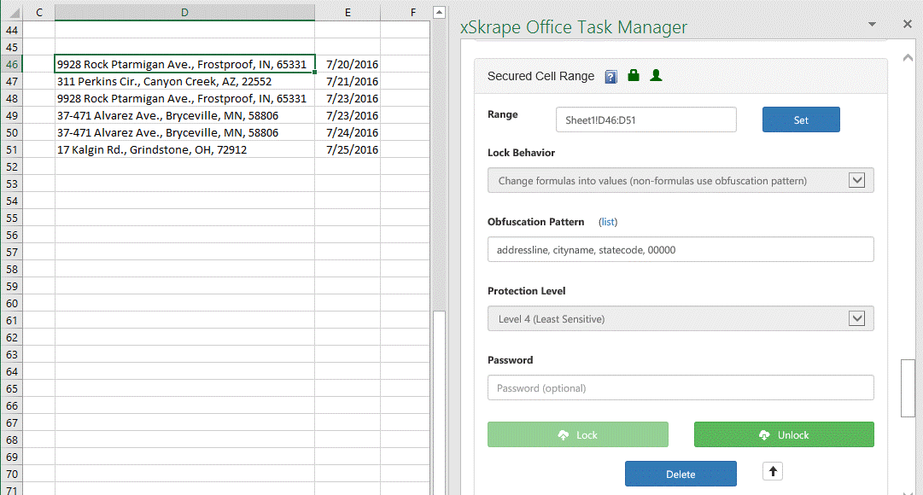Image resolution: width=923 pixels, height=495 pixels.
Task: Close the xSkrape Office Task Manager pane
Action: (907, 24)
